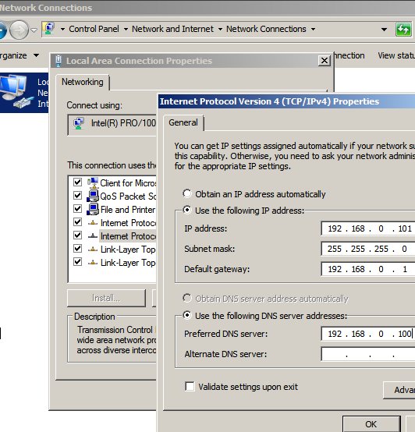Viewport: 415px width, 432px height.
Task: Expand the arrow after Network Connections breadcrumb
Action: tap(313, 29)
